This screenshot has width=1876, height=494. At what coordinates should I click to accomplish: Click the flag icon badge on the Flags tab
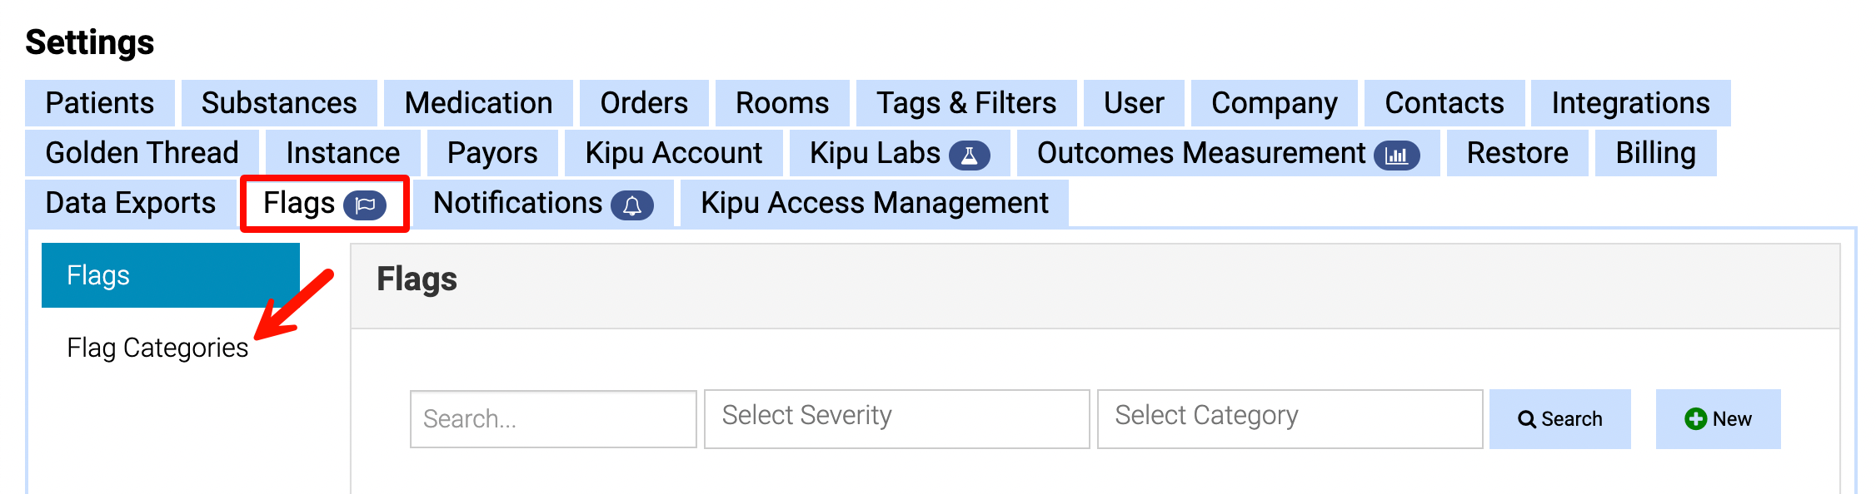tap(367, 203)
